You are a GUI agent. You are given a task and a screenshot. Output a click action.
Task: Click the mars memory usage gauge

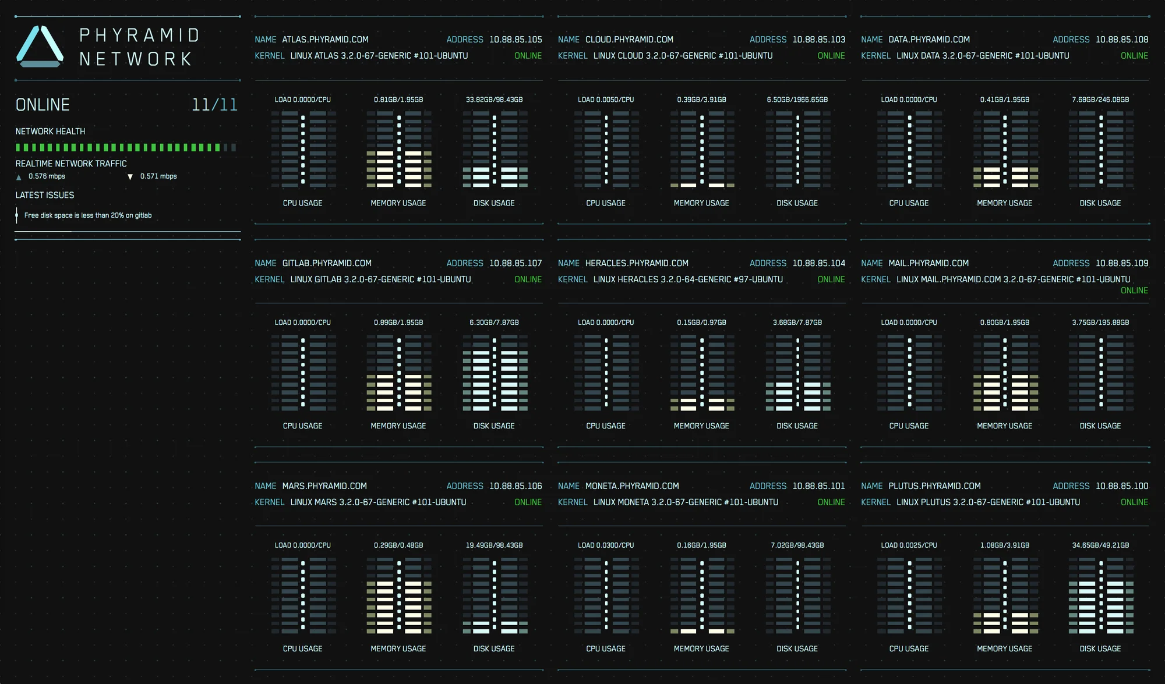[x=399, y=596]
